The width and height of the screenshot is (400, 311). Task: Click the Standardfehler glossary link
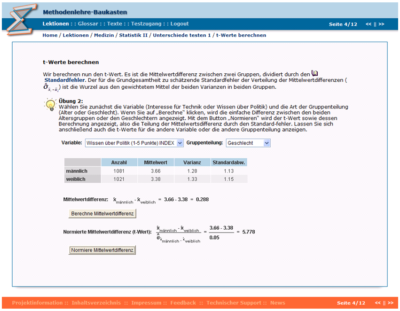pyautogui.click(x=64, y=80)
